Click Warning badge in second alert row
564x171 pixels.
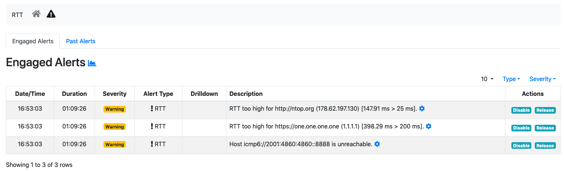pyautogui.click(x=115, y=127)
